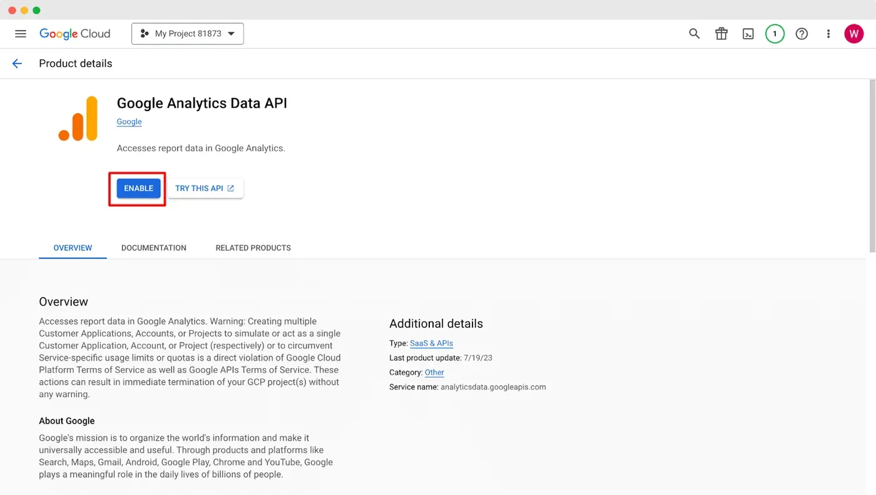Click the Accesses report data in Google Analytics description
The height and width of the screenshot is (495, 876).
pos(201,148)
